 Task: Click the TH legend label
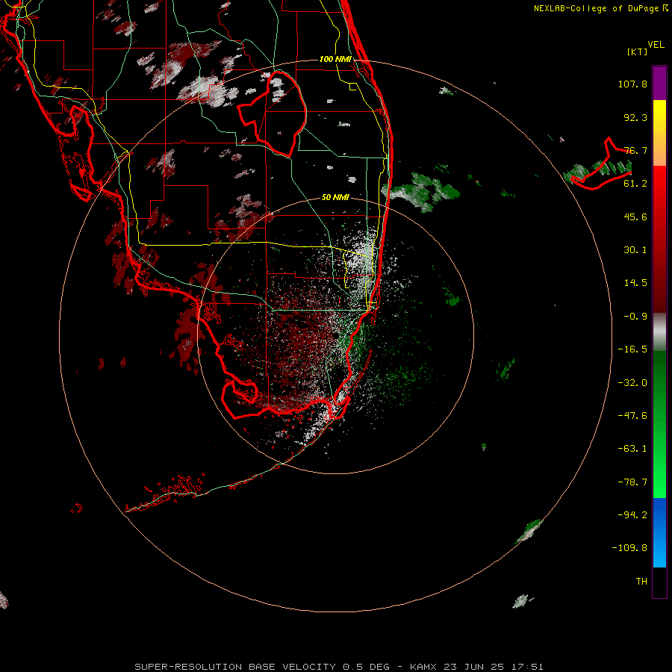(x=641, y=582)
